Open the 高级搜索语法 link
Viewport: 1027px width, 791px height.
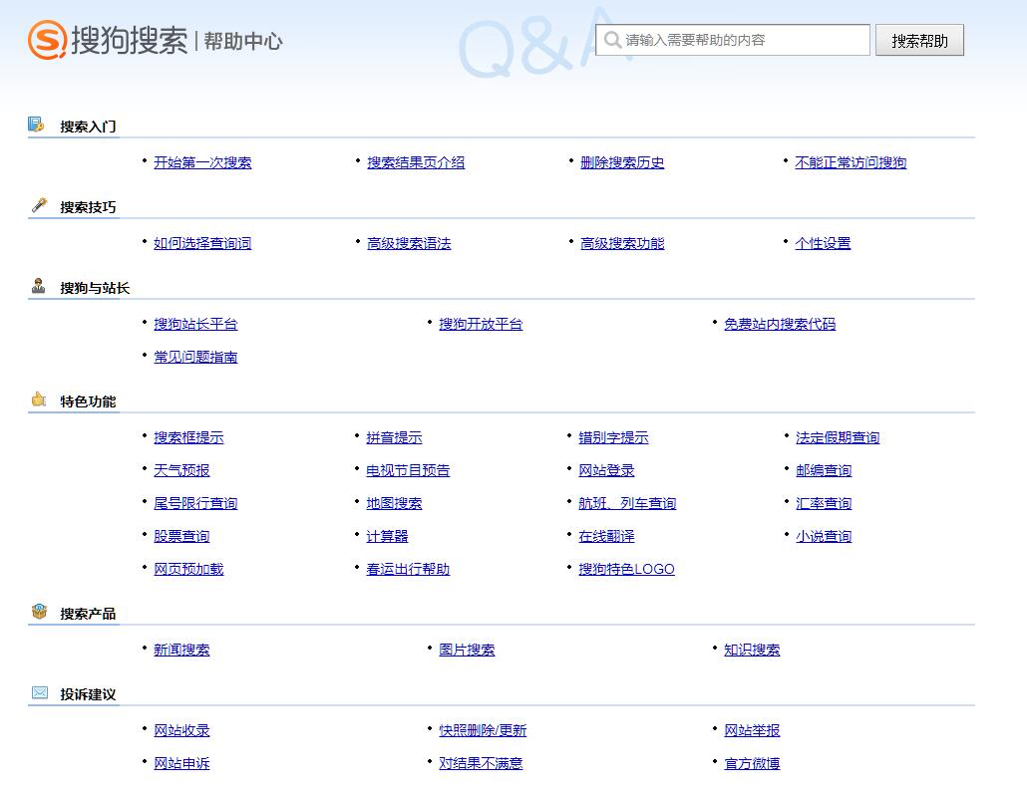click(x=409, y=243)
